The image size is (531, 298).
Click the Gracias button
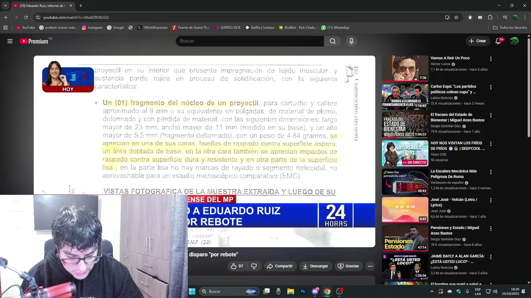tap(348, 266)
